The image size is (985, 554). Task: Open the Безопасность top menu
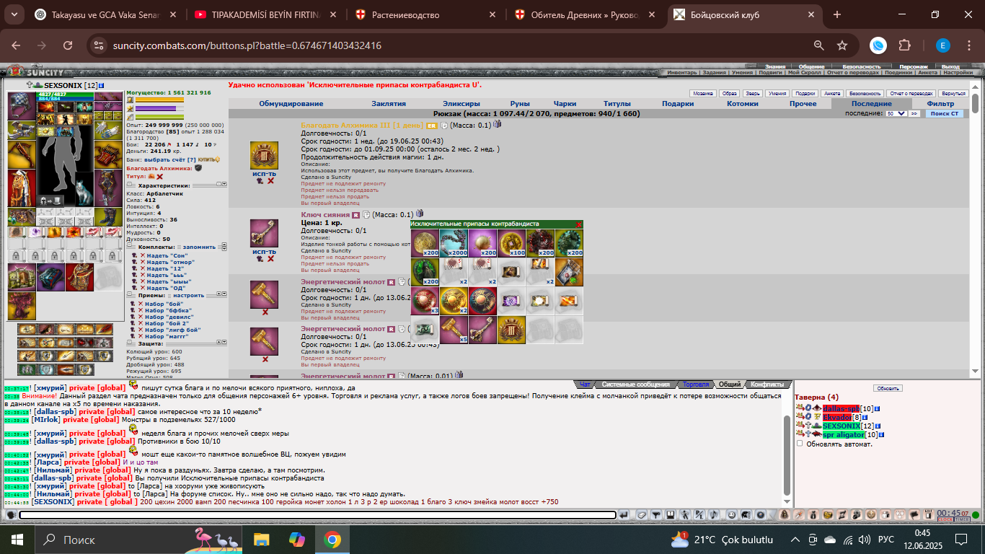click(862, 66)
